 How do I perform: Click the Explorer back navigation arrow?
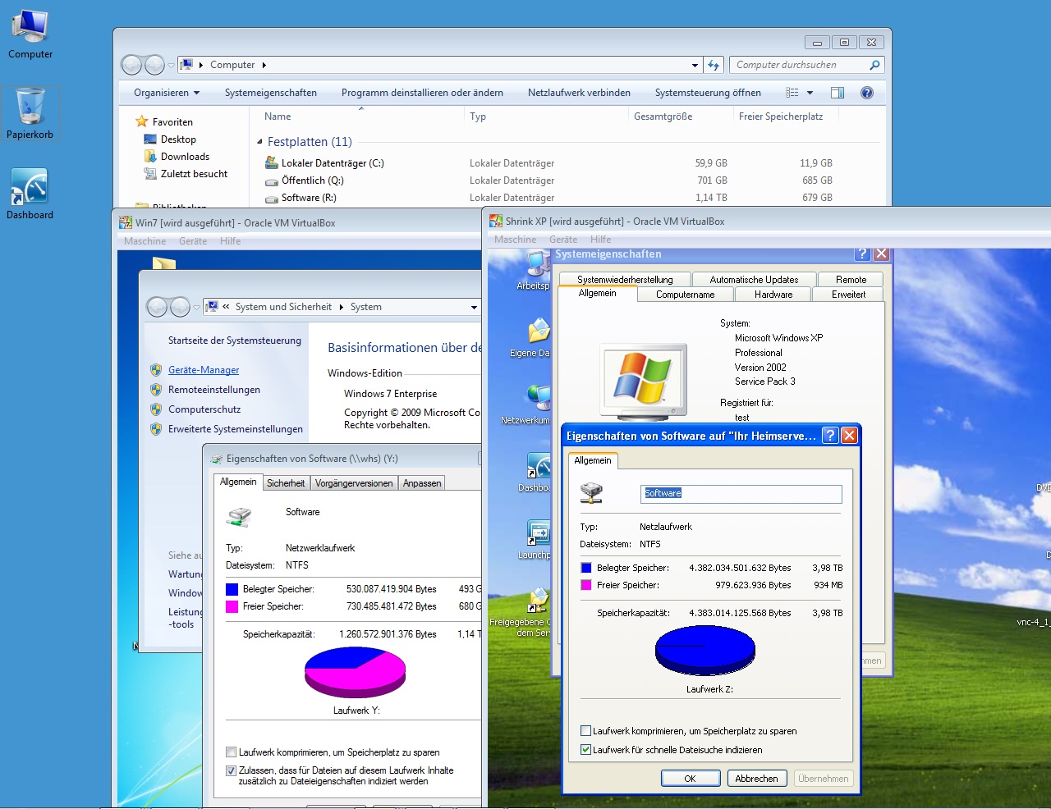click(x=131, y=65)
